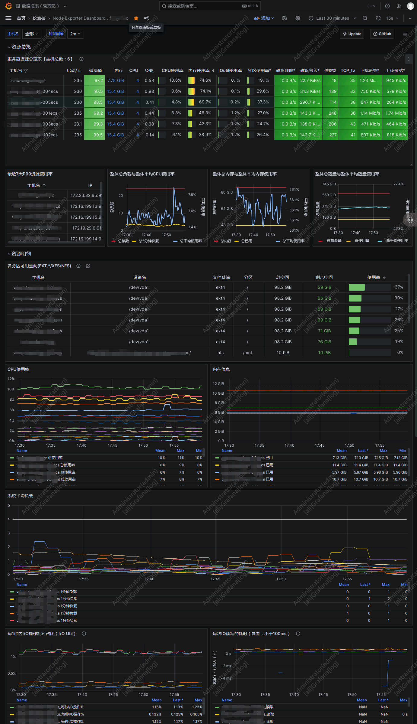Save the dashboard with the disk icon
The height and width of the screenshot is (724, 417).
pos(284,18)
